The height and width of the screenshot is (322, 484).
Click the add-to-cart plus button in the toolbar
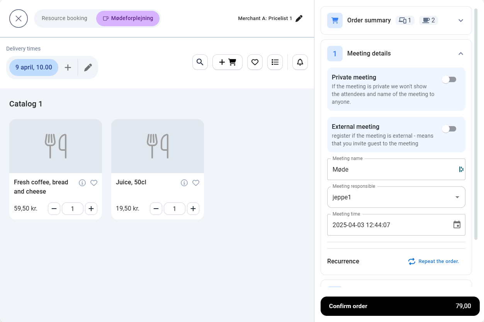(228, 62)
